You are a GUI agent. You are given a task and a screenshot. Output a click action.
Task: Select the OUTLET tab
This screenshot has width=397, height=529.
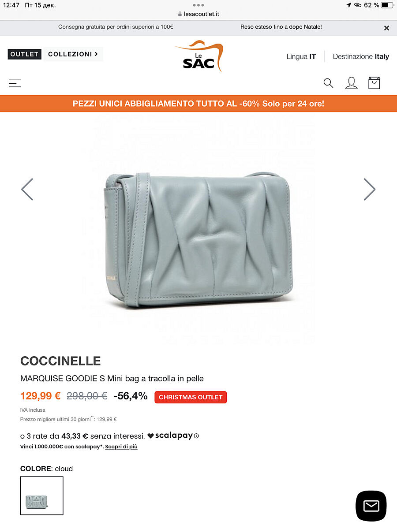(24, 54)
